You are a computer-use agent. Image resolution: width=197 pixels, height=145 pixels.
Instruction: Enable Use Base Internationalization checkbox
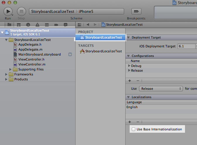click(133, 129)
